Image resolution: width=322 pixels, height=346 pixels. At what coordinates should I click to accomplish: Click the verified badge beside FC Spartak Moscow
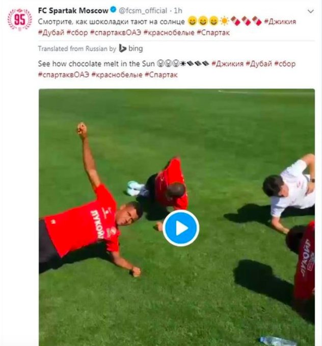point(113,10)
